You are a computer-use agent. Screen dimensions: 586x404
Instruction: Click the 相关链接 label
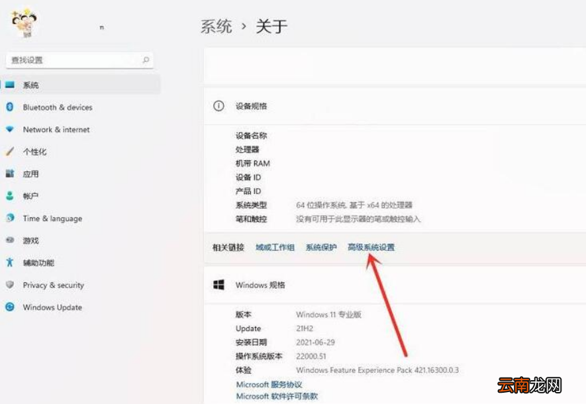click(228, 247)
